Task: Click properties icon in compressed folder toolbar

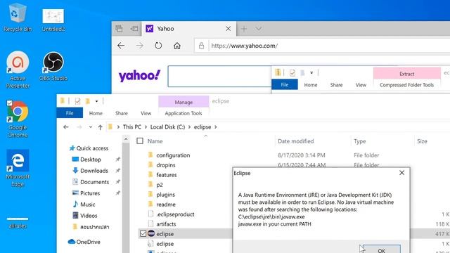Action: pyautogui.click(x=292, y=73)
